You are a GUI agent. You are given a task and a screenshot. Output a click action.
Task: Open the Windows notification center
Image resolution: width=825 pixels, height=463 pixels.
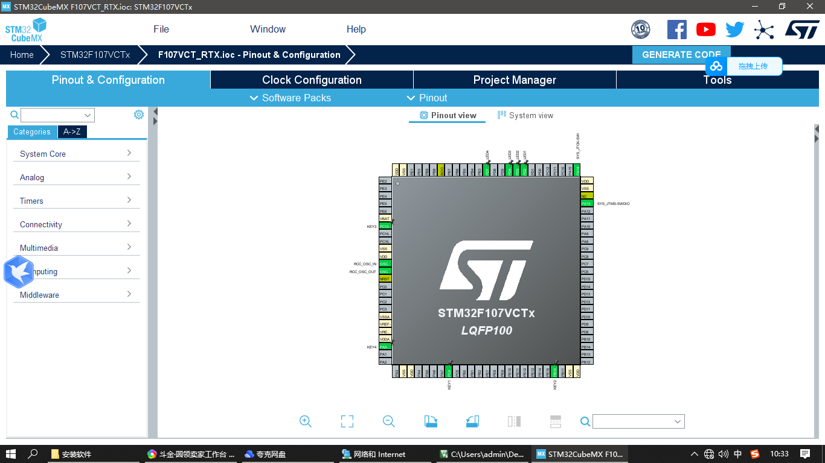[x=805, y=454]
